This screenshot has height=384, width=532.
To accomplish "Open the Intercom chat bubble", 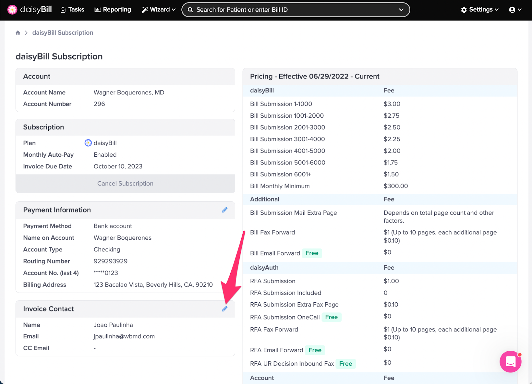I will [510, 362].
